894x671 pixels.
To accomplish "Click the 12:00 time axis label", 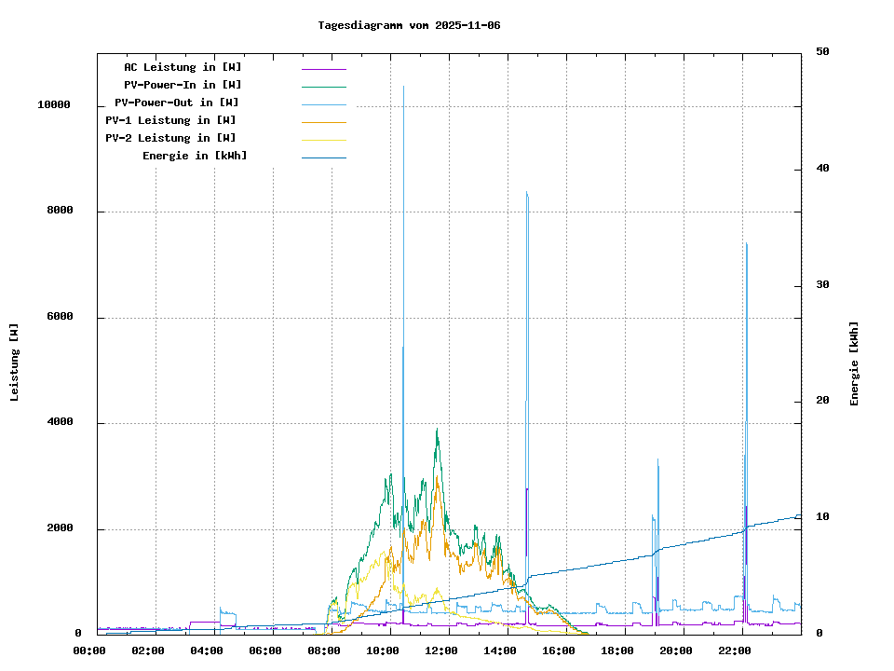I will pos(441,650).
